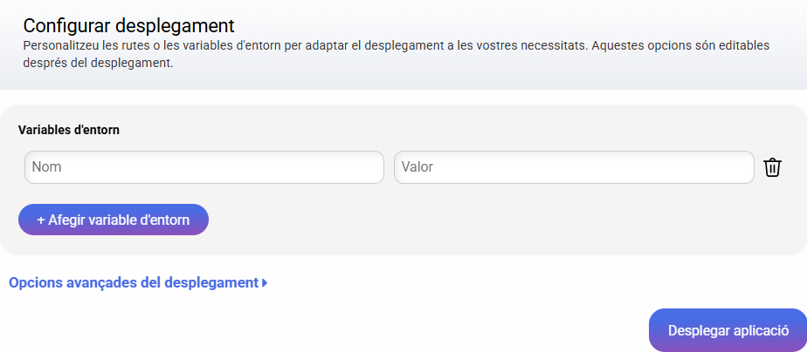
Task: Add another environment variable row
Action: point(114,220)
